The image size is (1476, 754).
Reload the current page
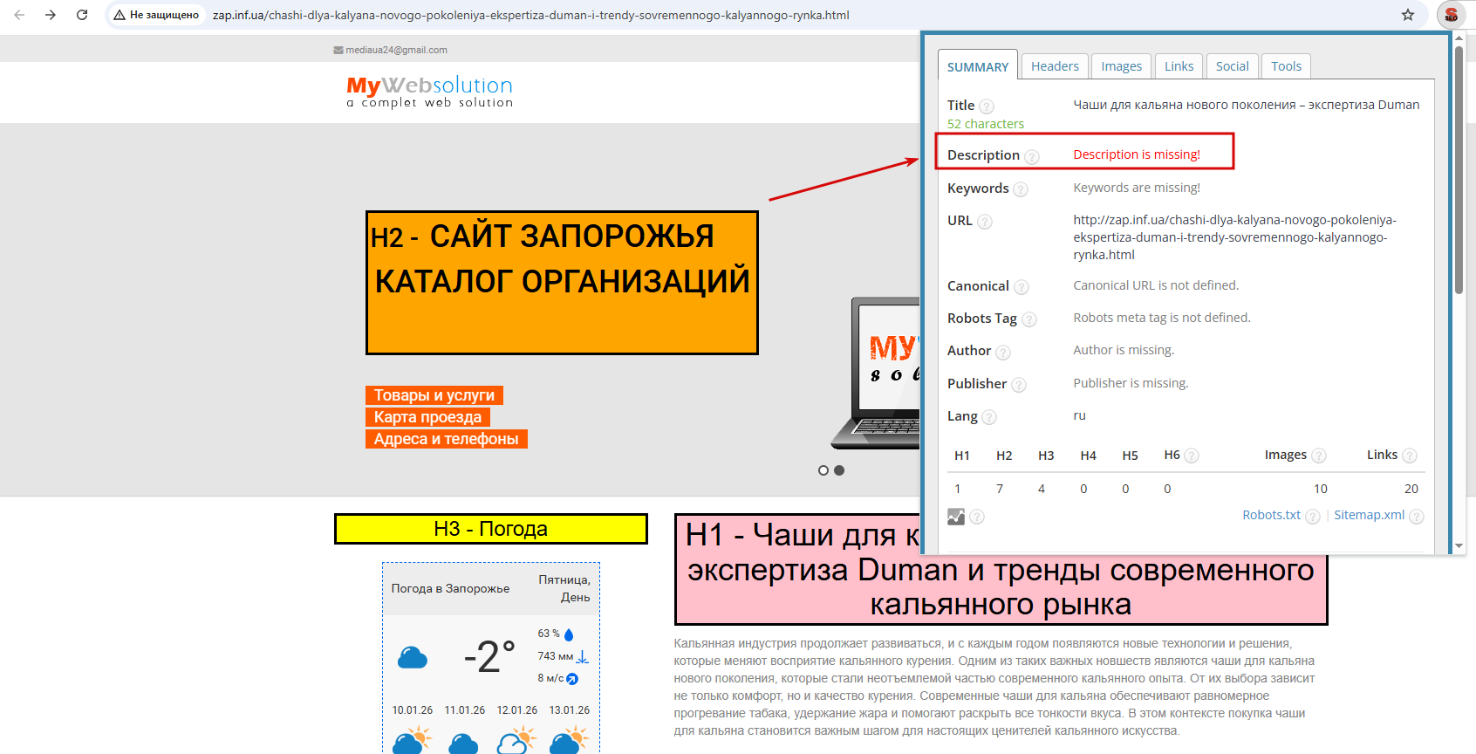click(x=82, y=15)
